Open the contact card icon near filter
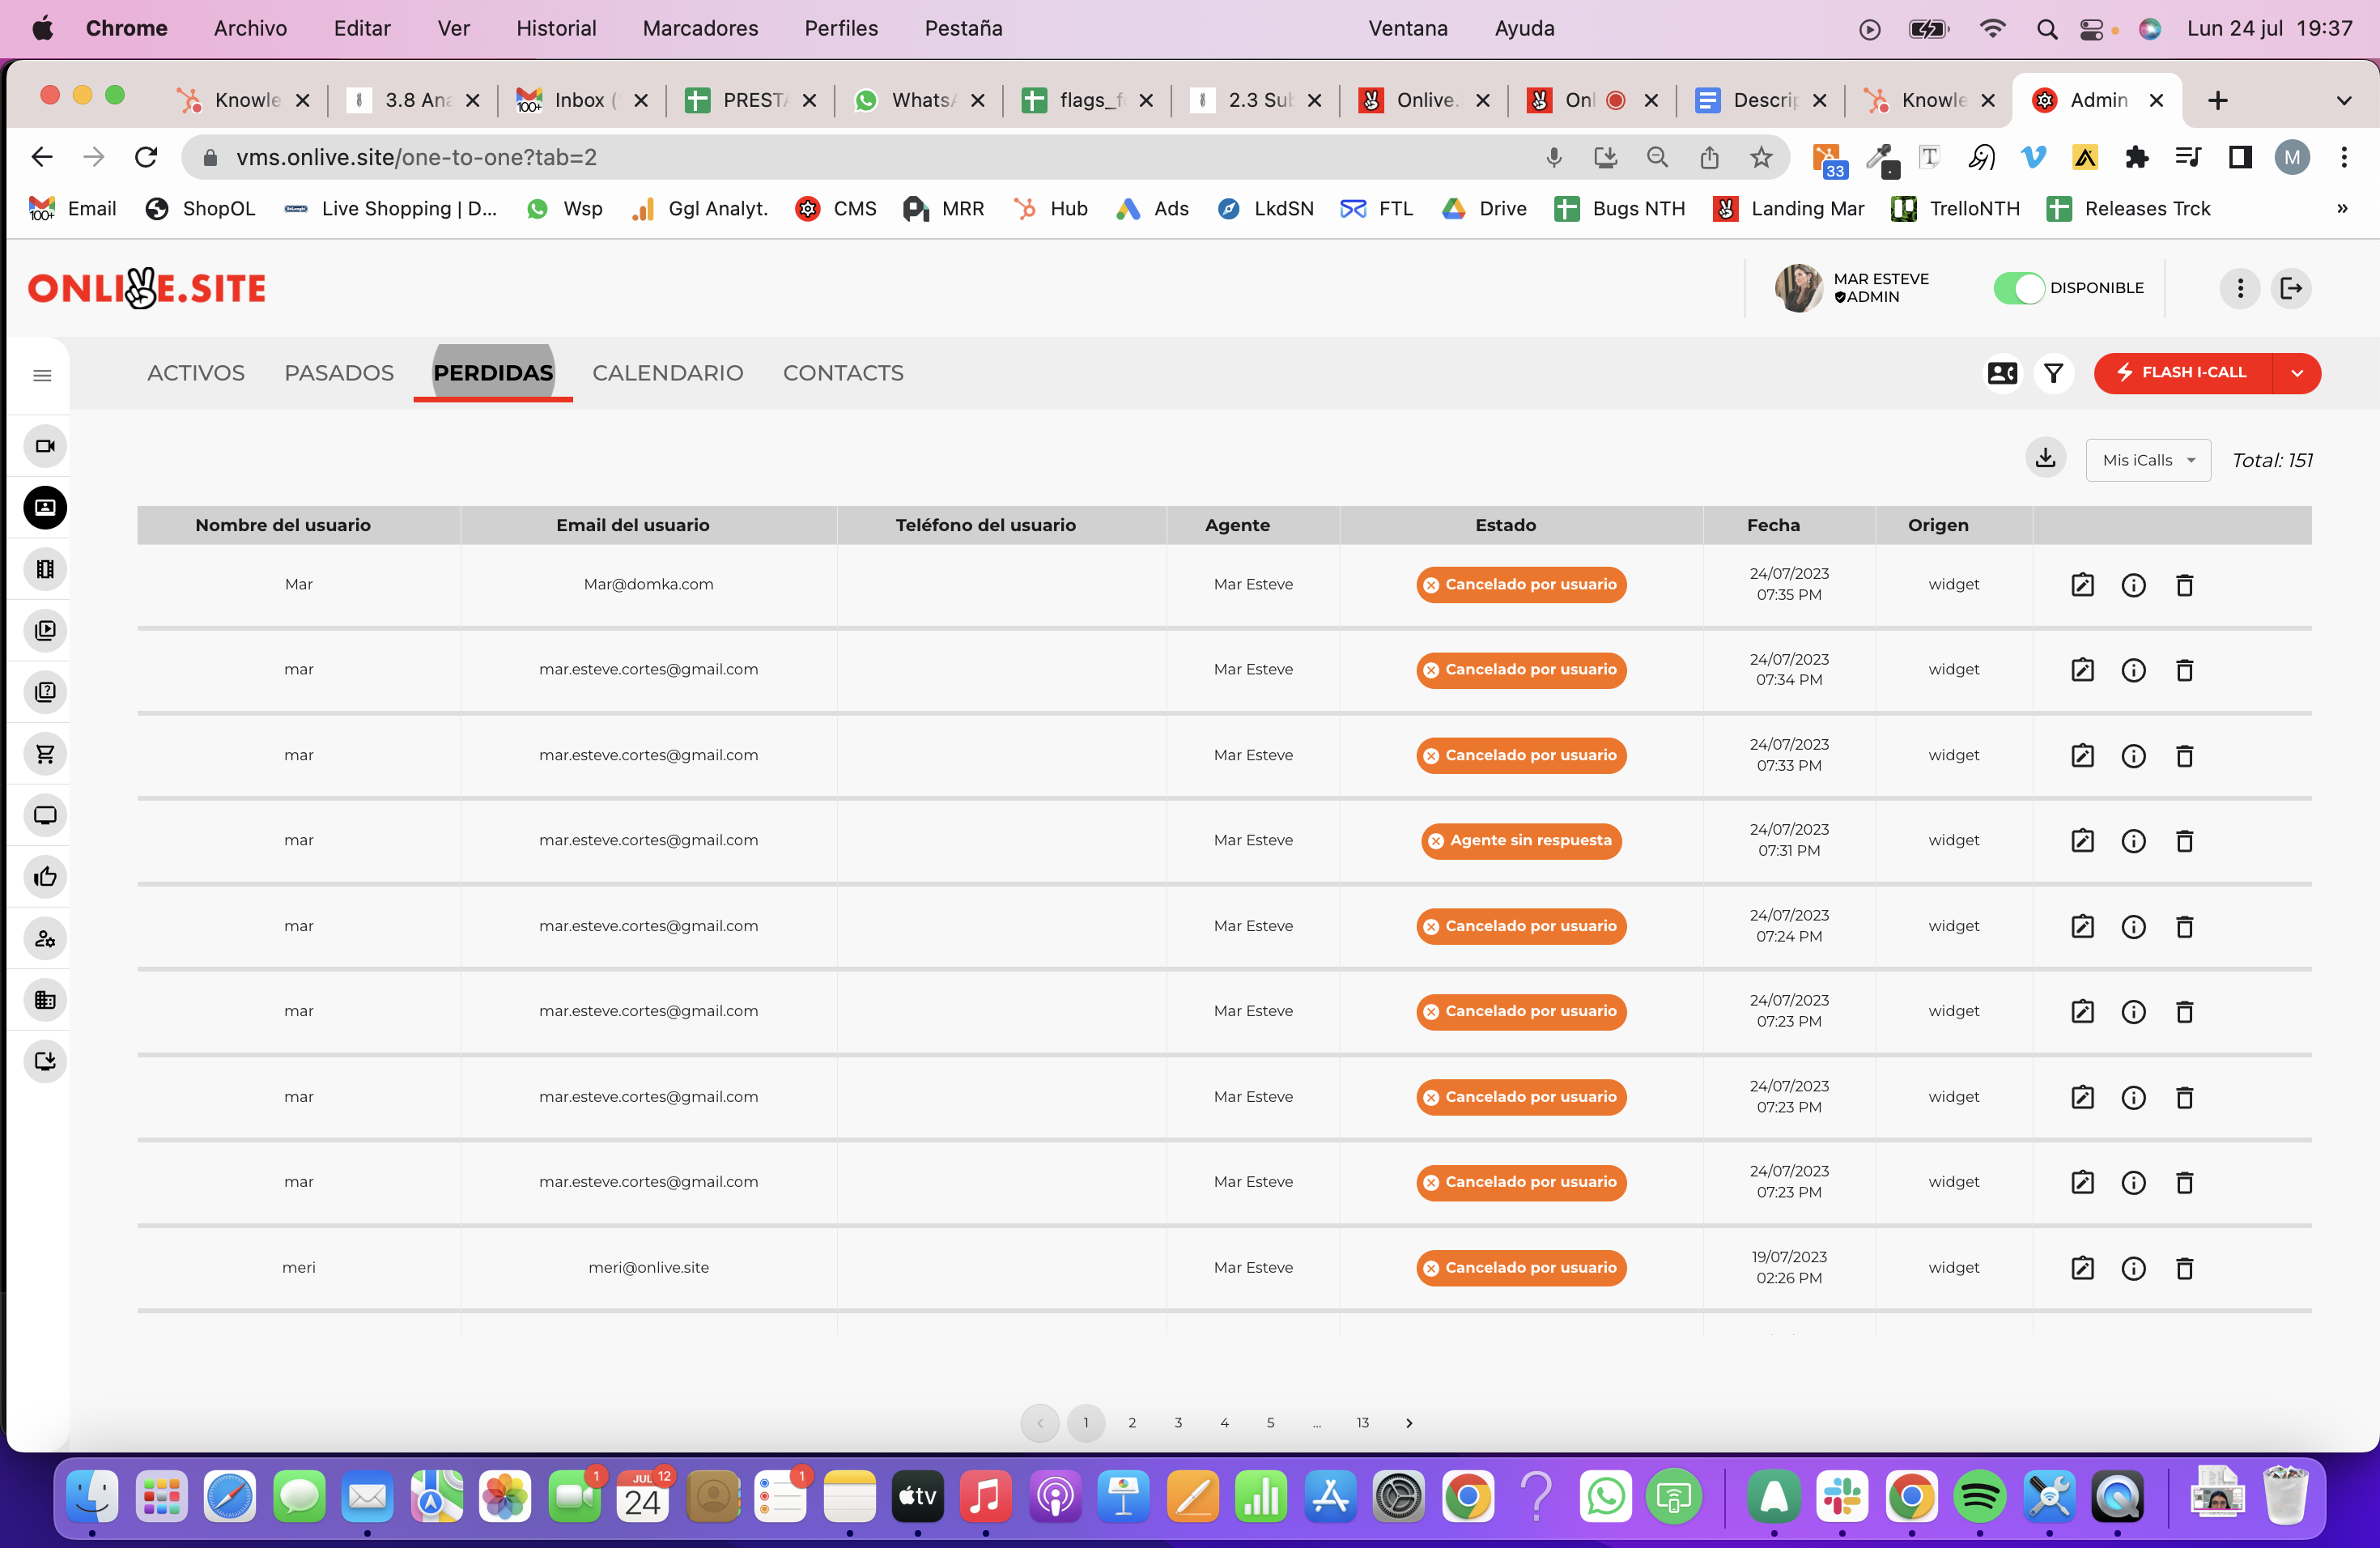 [x=2002, y=373]
